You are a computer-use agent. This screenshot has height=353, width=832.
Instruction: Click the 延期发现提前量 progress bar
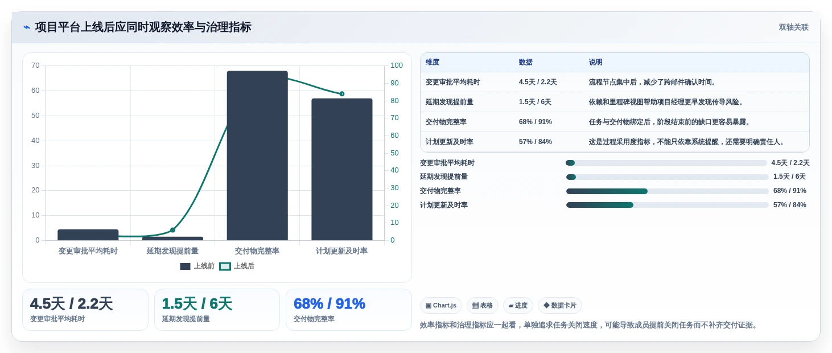[x=668, y=177]
